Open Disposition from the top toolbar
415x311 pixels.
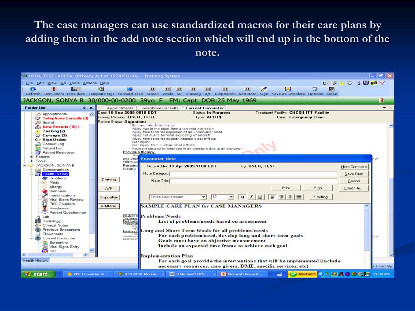tap(225, 91)
